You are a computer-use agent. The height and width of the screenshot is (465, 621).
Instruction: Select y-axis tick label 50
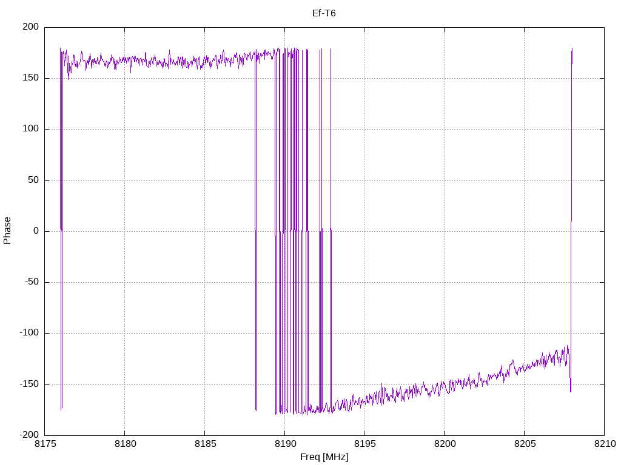click(x=34, y=180)
